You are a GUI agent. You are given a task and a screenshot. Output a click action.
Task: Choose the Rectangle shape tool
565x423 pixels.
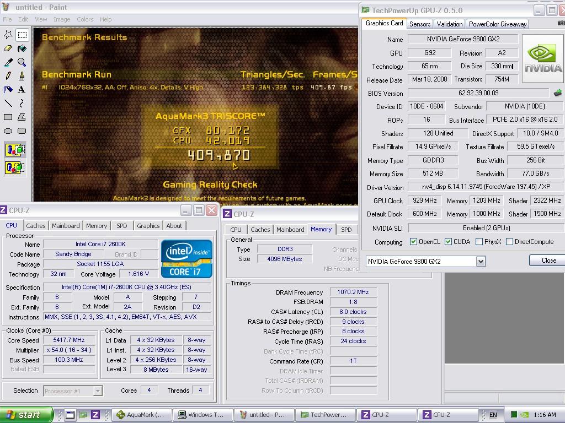[8, 117]
